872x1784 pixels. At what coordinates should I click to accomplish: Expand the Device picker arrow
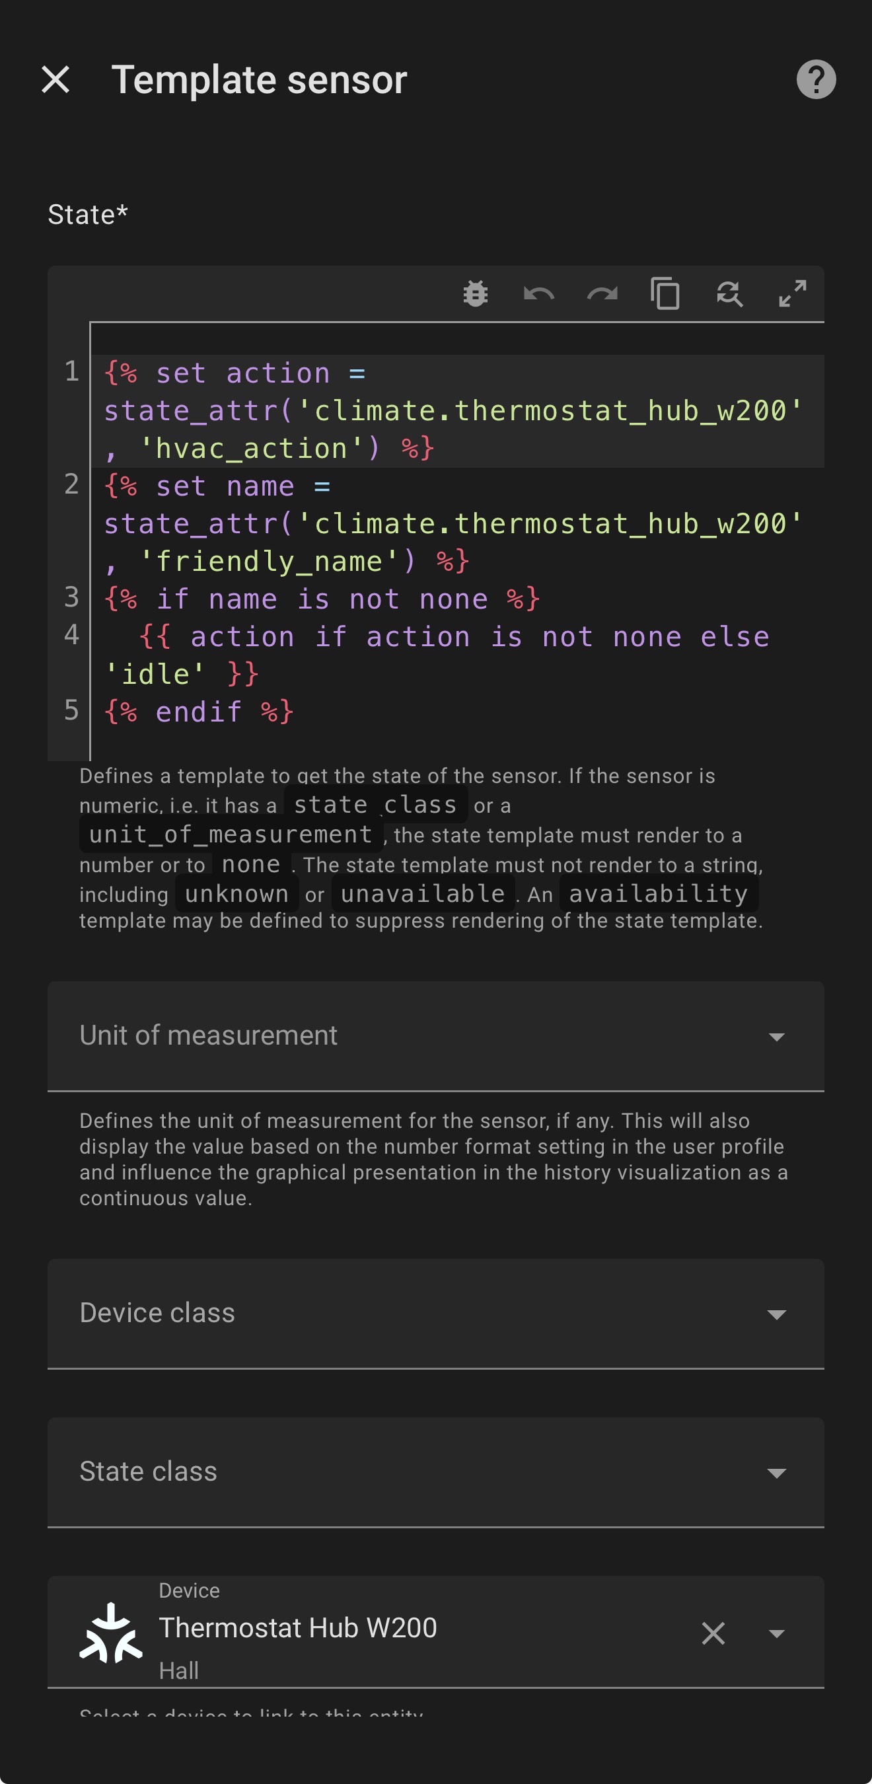click(776, 1633)
